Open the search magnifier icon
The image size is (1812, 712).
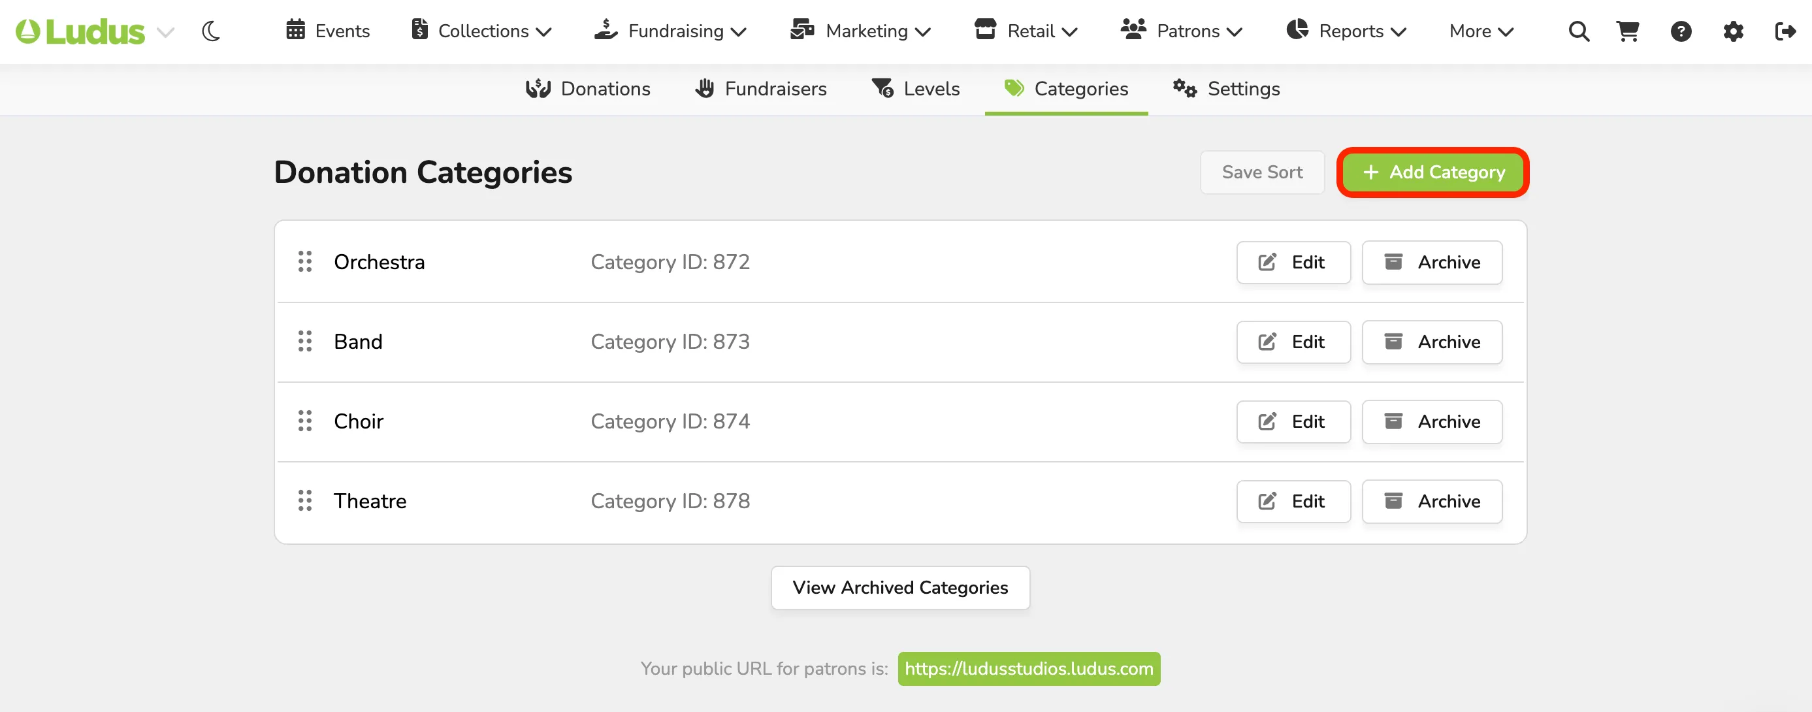pyautogui.click(x=1578, y=31)
